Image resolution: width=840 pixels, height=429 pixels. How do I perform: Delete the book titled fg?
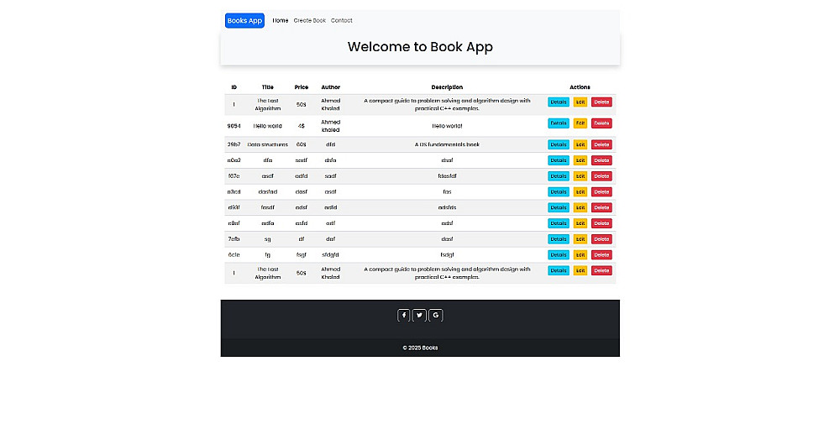(601, 255)
